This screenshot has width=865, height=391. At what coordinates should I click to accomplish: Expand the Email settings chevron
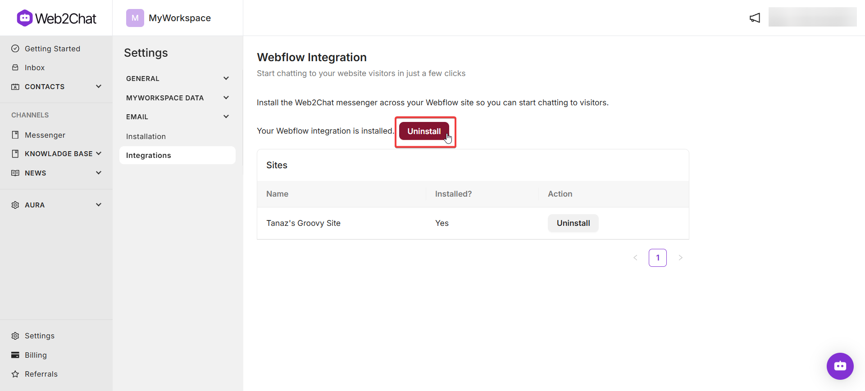click(x=226, y=117)
